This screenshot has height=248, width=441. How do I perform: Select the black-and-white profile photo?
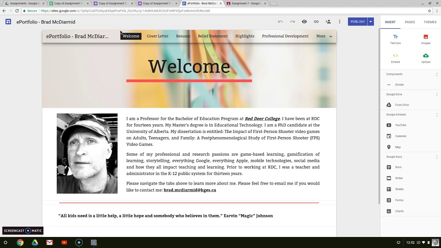click(x=87, y=154)
